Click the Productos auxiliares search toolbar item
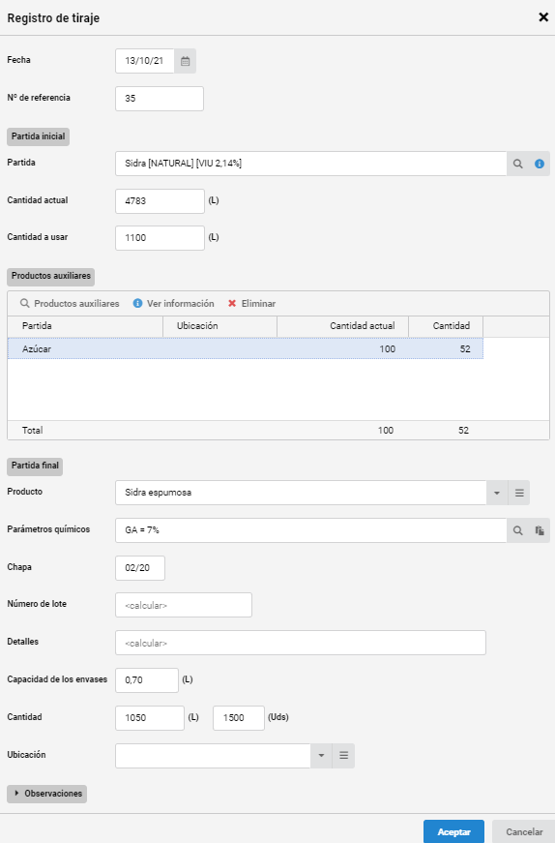This screenshot has height=843, width=555. click(70, 304)
